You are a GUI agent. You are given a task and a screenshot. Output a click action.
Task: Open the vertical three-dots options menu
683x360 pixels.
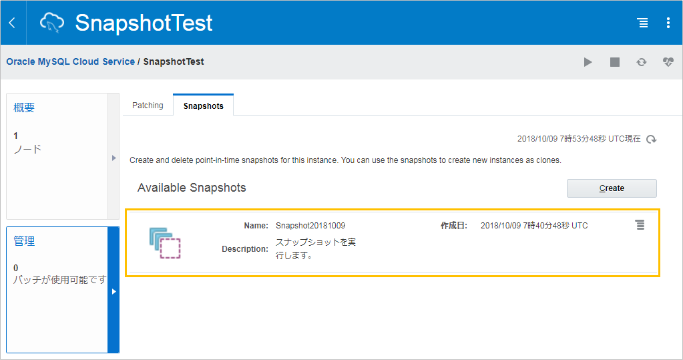click(668, 23)
